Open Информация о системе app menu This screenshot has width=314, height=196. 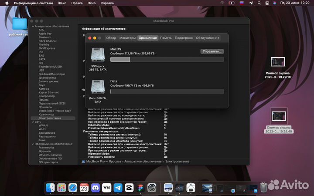click(x=34, y=3)
